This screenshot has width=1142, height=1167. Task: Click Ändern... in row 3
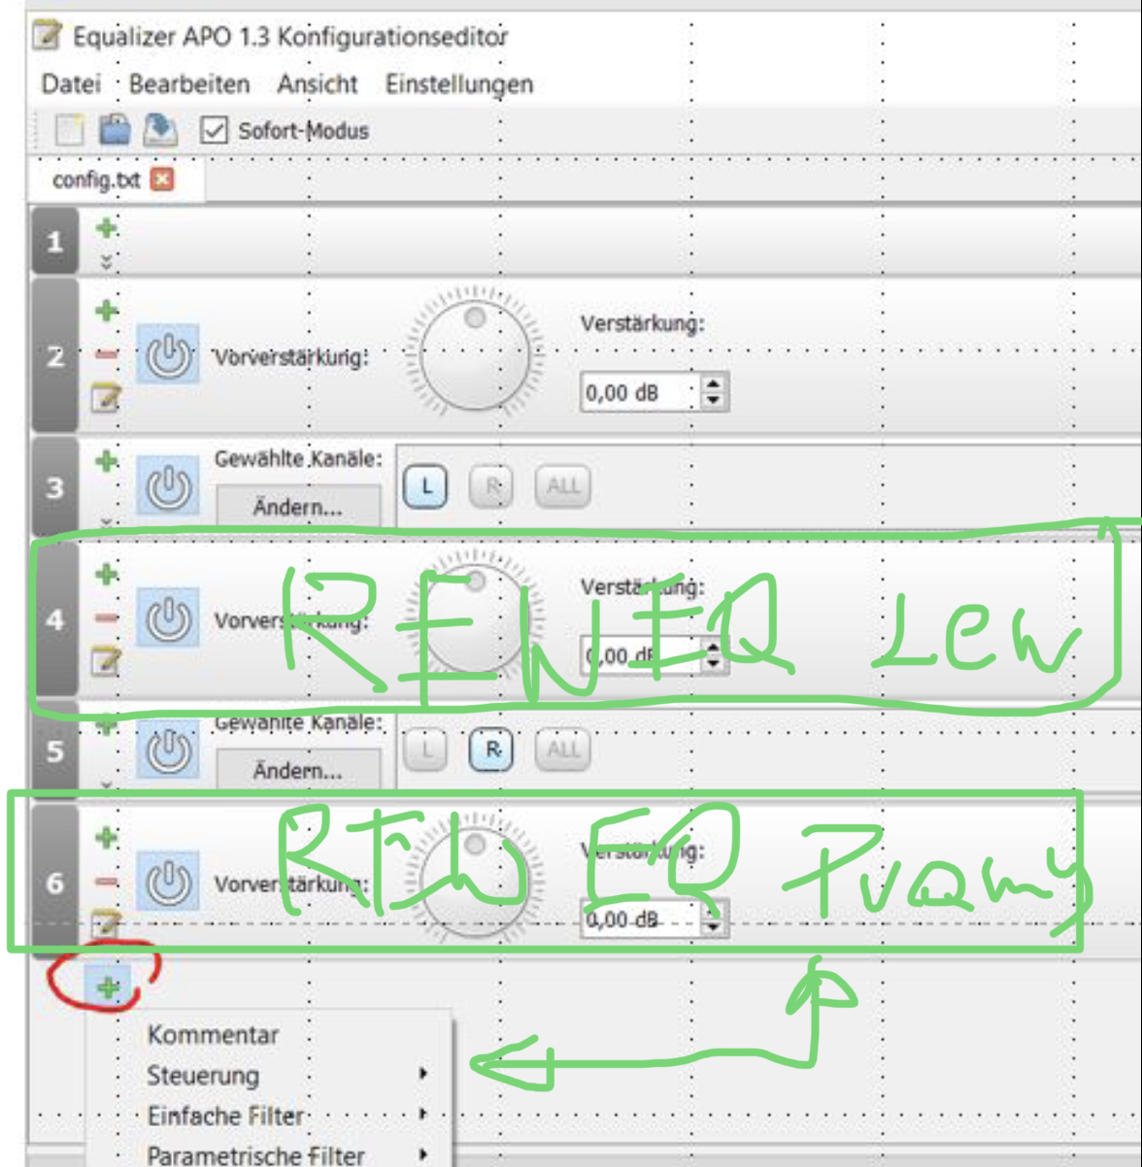click(298, 507)
